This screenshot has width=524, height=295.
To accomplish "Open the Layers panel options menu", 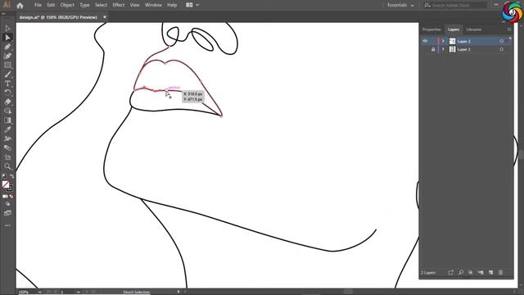I will tap(509, 29).
